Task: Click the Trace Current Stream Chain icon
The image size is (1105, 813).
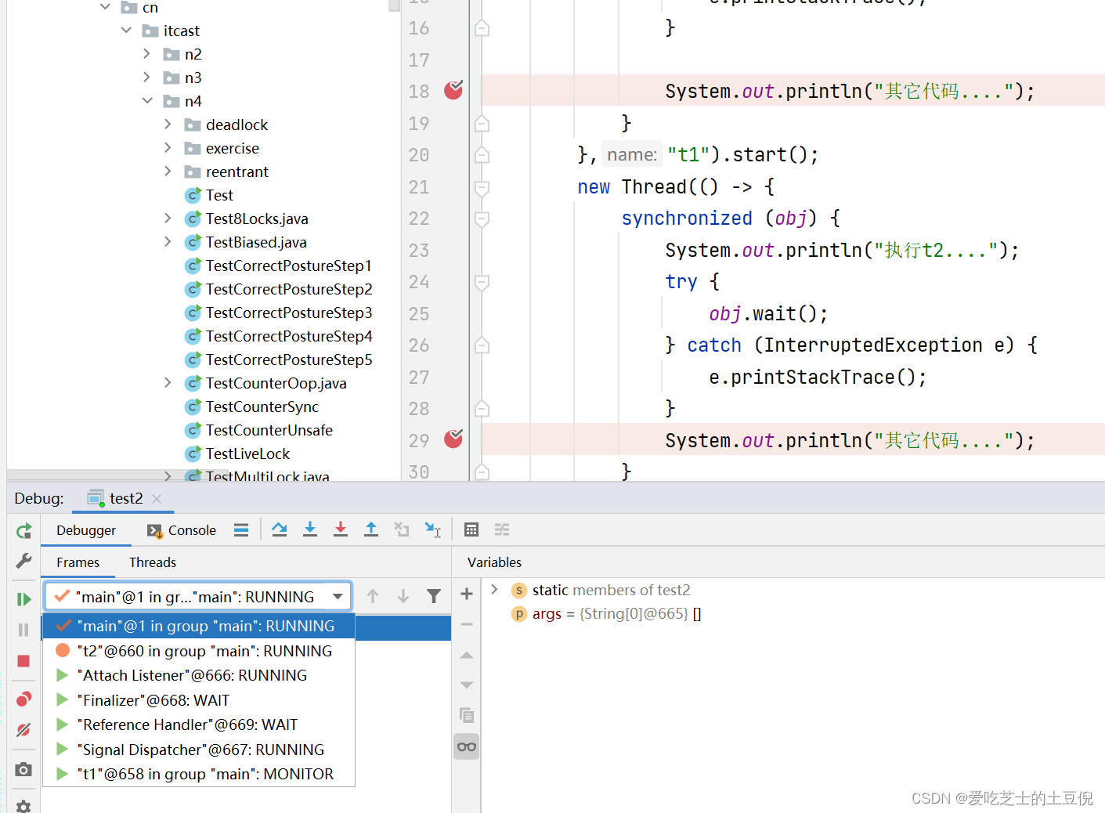Action: [502, 530]
